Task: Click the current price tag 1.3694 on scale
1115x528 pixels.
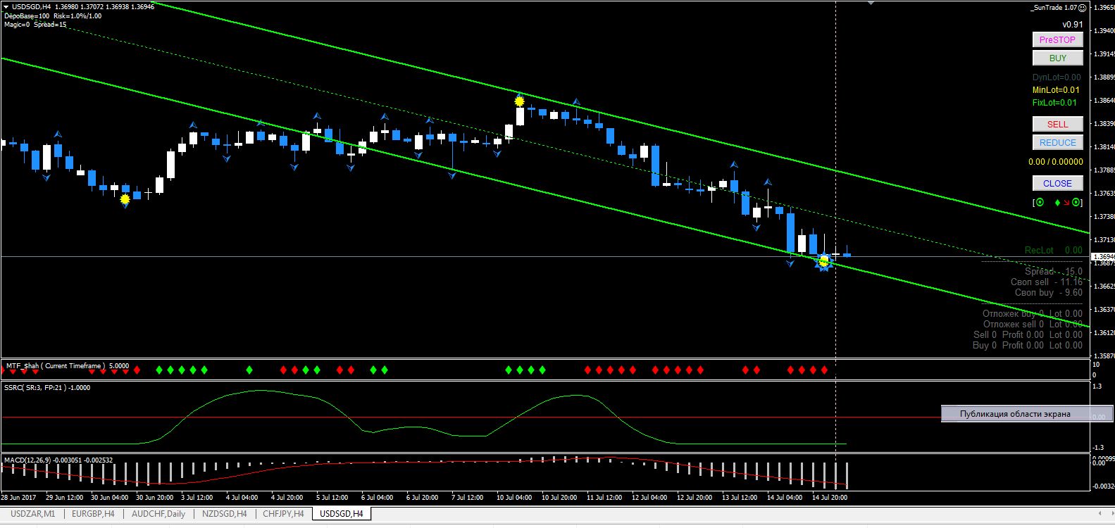Action: pyautogui.click(x=1103, y=257)
